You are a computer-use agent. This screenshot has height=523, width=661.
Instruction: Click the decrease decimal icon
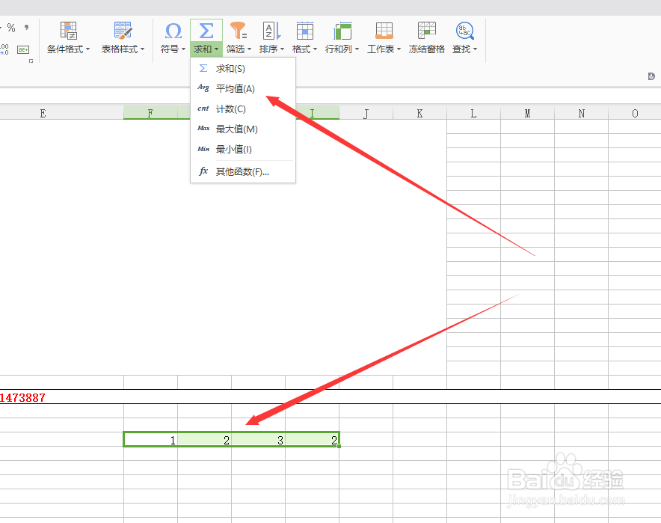tap(4, 49)
